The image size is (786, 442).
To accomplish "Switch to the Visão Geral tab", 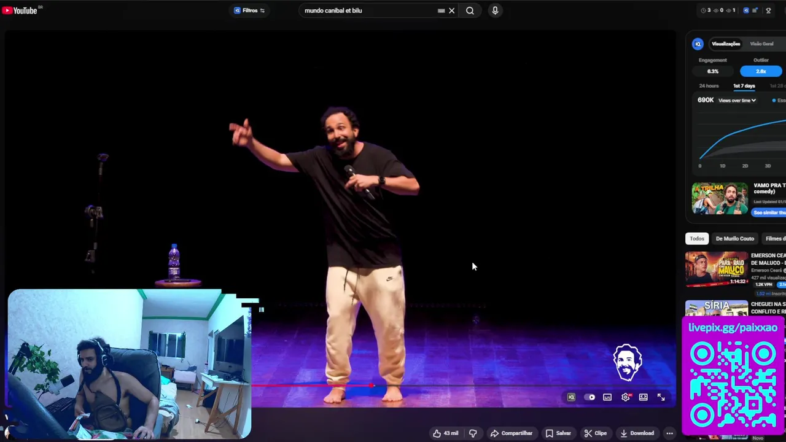I will tap(761, 44).
